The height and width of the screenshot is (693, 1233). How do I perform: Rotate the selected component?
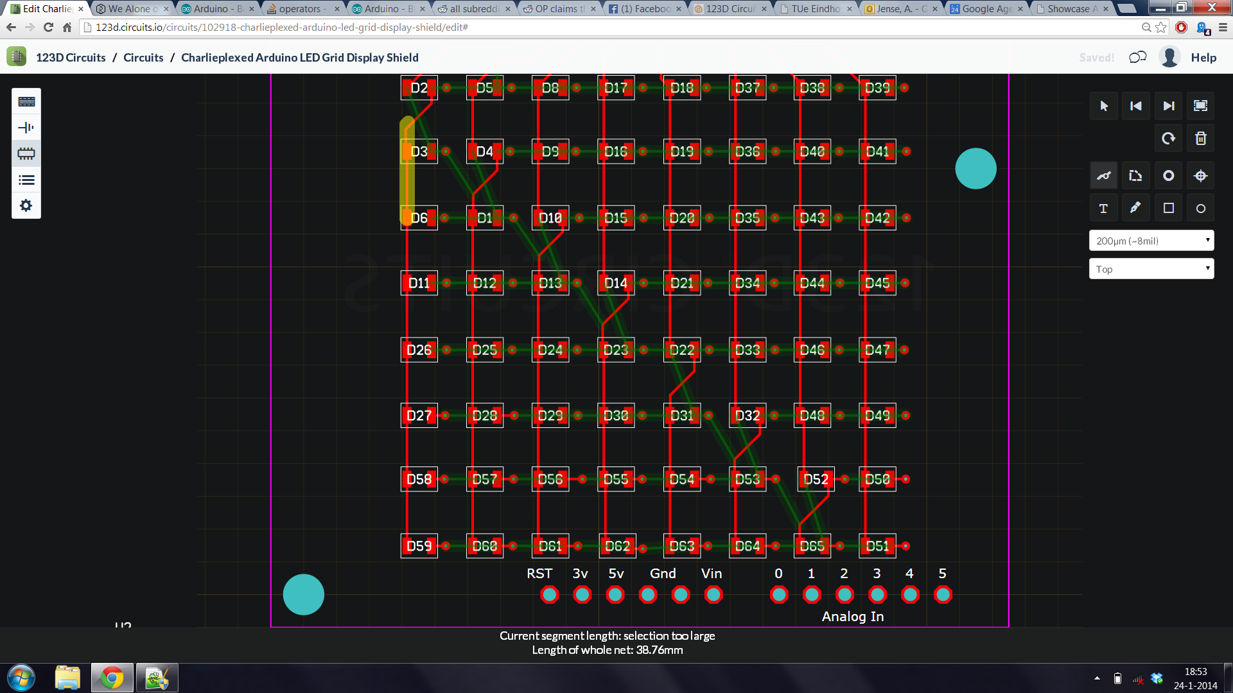click(x=1168, y=138)
